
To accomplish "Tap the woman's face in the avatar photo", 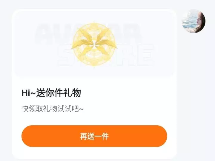I will (x=200, y=21).
